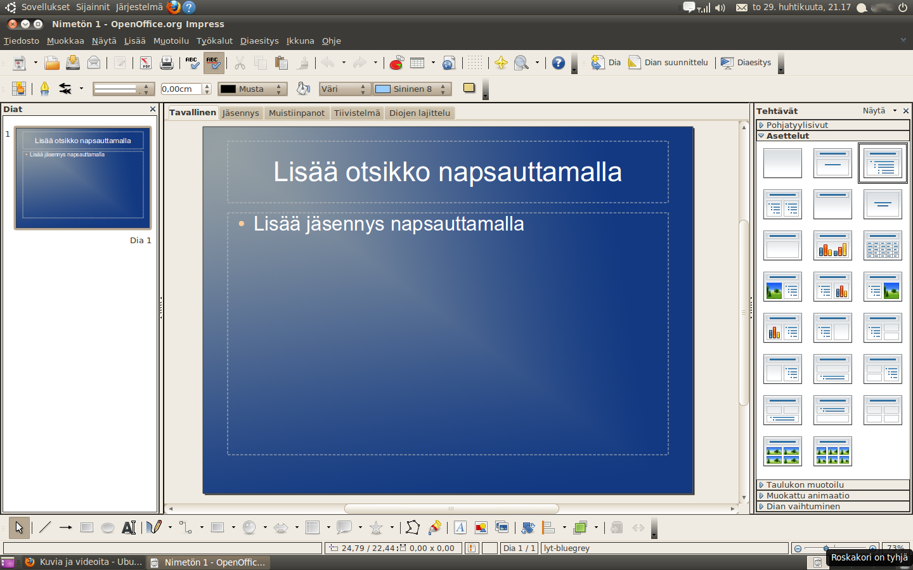Open the Fontwork Gallery icon

click(460, 528)
